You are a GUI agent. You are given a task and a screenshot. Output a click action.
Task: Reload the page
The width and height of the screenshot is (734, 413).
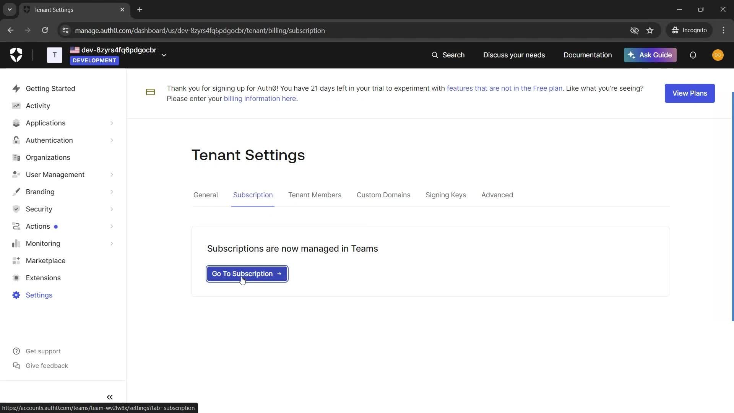45,30
